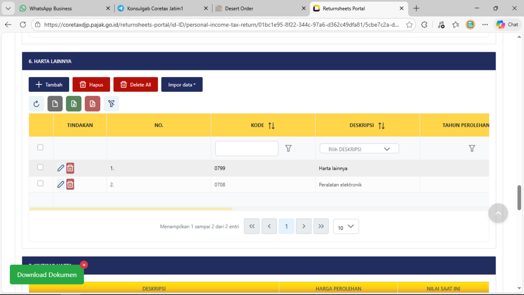Click the table horizontal scrollbar

(131, 209)
